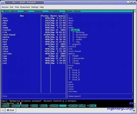Select Disk_C under /mnt in tree

coord(76,70)
